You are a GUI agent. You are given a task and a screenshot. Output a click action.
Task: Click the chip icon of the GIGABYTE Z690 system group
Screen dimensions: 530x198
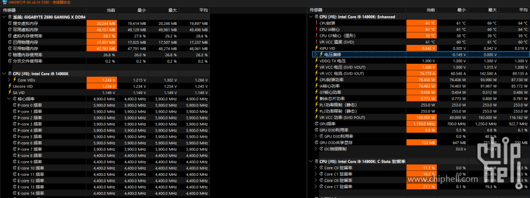[10, 17]
